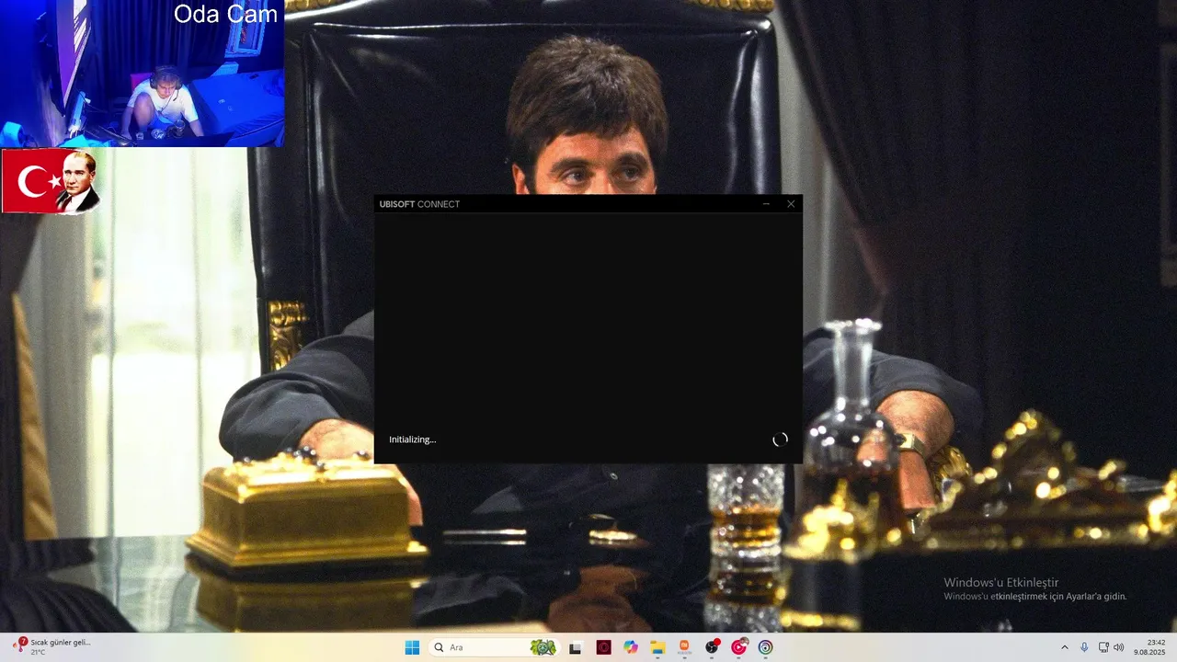Click the search highlight icon in Ara box

pos(543,647)
